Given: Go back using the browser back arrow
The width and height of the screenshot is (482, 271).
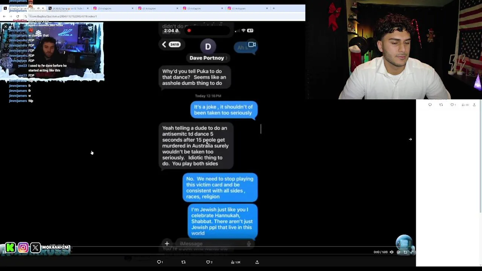Looking at the screenshot, I should [x=4, y=16].
